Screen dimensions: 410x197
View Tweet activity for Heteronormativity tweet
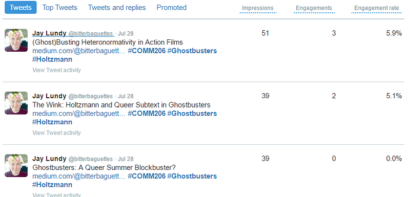pyautogui.click(x=56, y=70)
